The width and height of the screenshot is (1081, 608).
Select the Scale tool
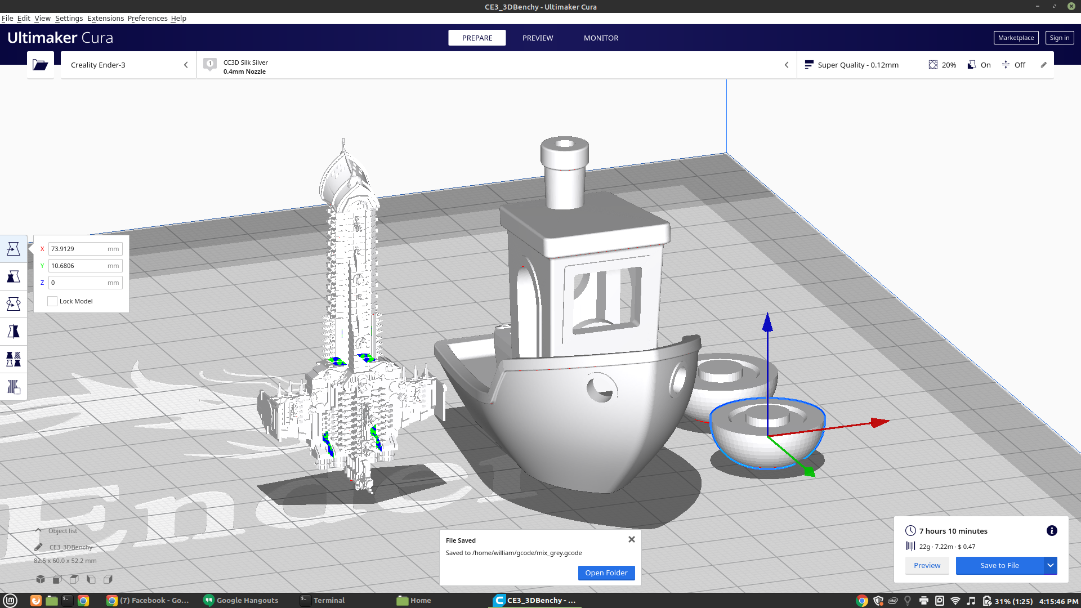coord(14,276)
